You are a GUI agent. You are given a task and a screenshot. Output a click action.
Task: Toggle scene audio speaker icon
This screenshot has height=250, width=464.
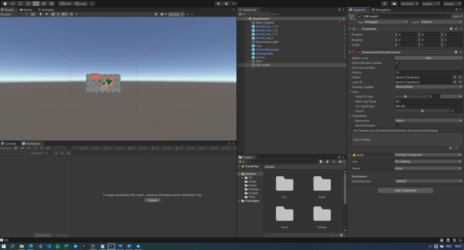point(46,14)
